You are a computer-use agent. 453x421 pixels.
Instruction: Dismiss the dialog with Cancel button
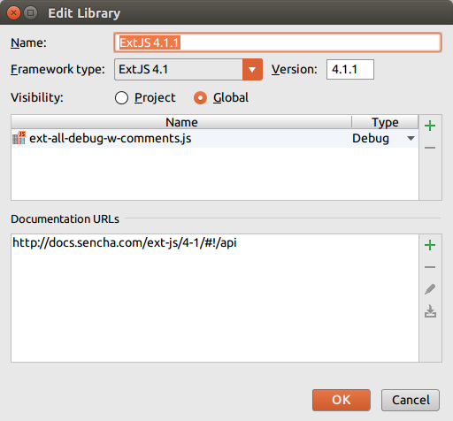point(411,400)
